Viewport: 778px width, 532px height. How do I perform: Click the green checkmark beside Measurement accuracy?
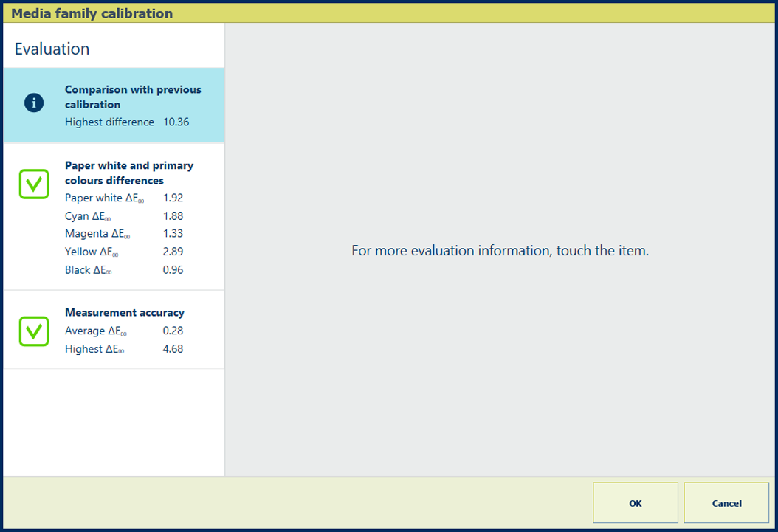coord(34,331)
